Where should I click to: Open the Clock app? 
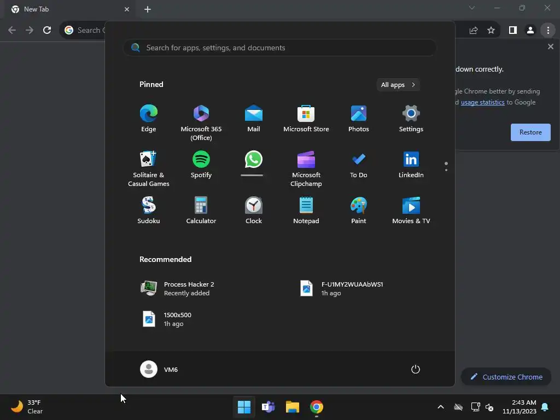point(254,211)
